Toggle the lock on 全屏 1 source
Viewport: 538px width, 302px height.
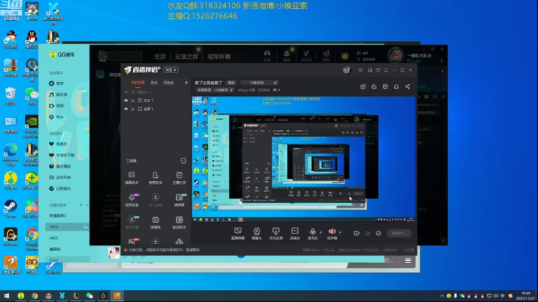tap(132, 109)
